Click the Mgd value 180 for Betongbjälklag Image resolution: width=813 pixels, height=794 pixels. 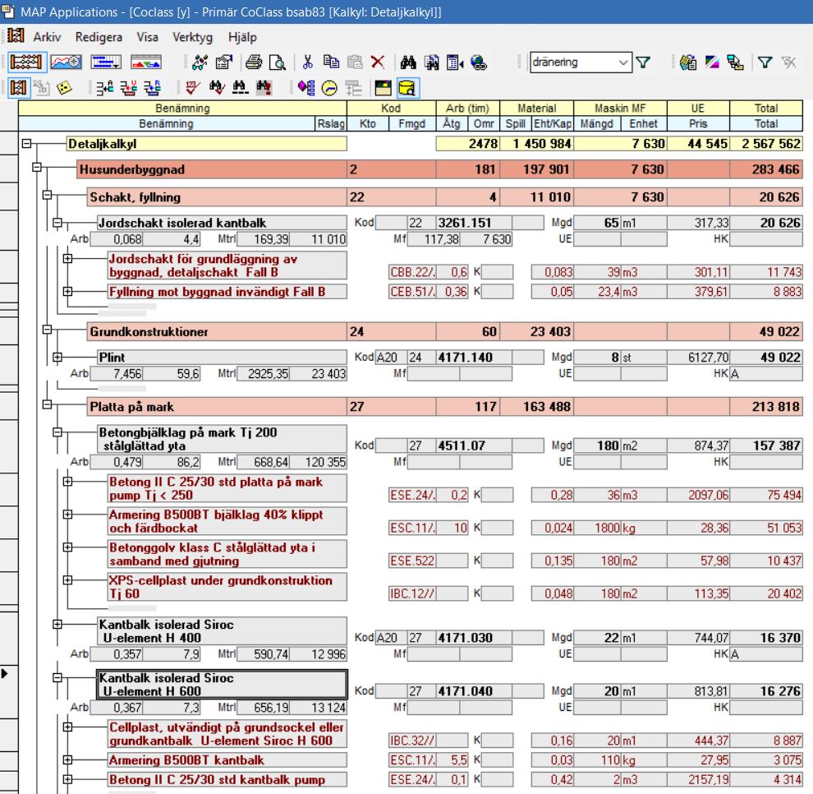pos(597,445)
